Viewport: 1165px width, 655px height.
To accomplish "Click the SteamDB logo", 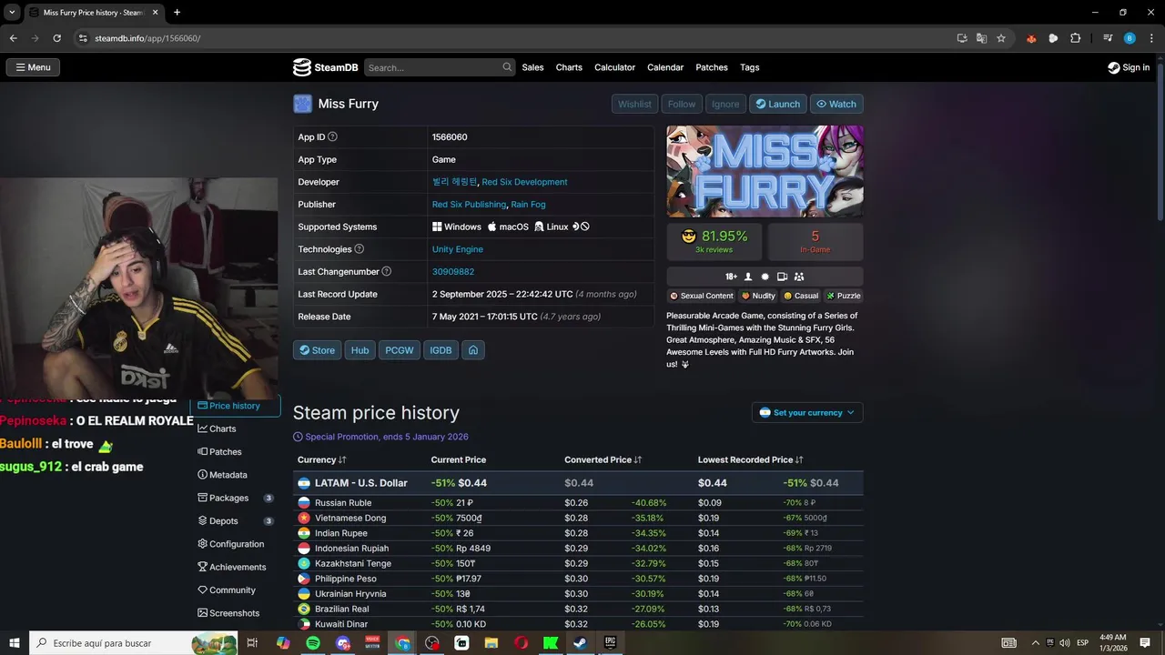I will [325, 67].
